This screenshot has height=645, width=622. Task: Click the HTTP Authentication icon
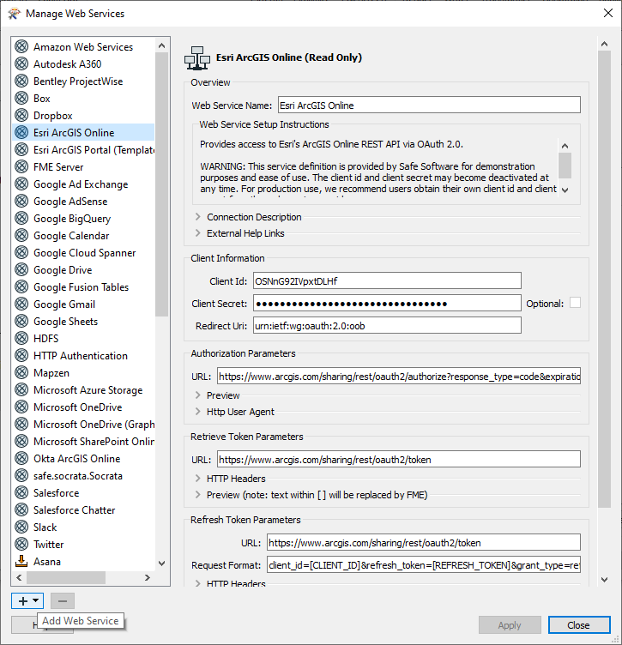point(21,355)
